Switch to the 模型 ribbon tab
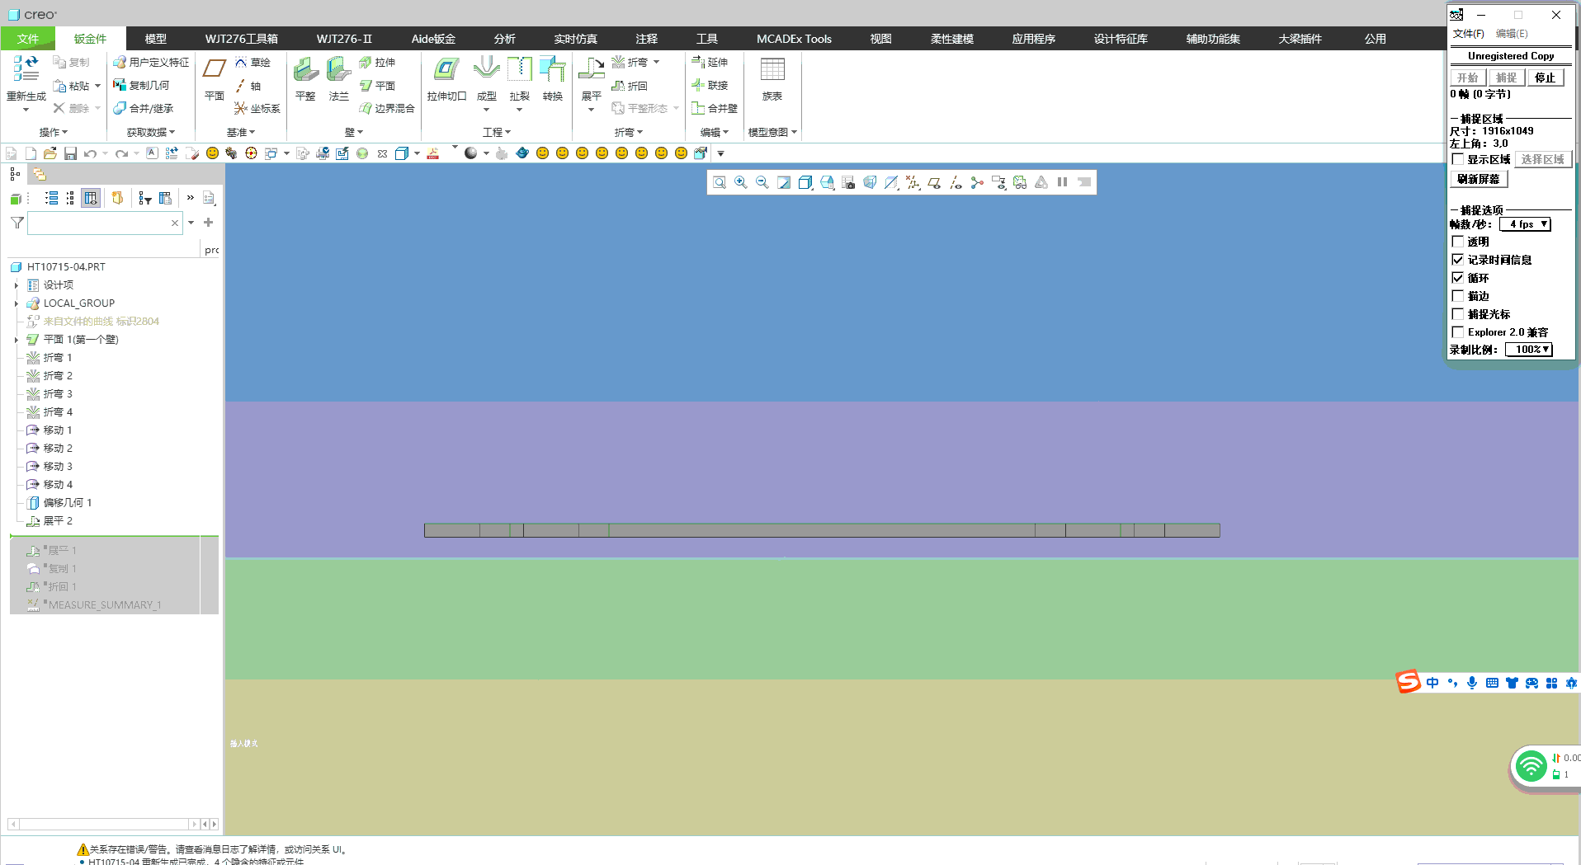 point(155,39)
